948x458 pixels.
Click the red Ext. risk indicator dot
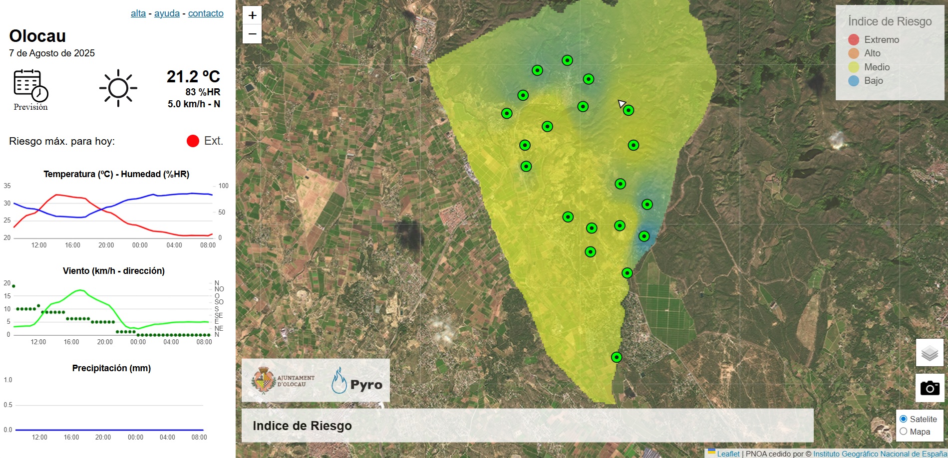click(x=192, y=140)
